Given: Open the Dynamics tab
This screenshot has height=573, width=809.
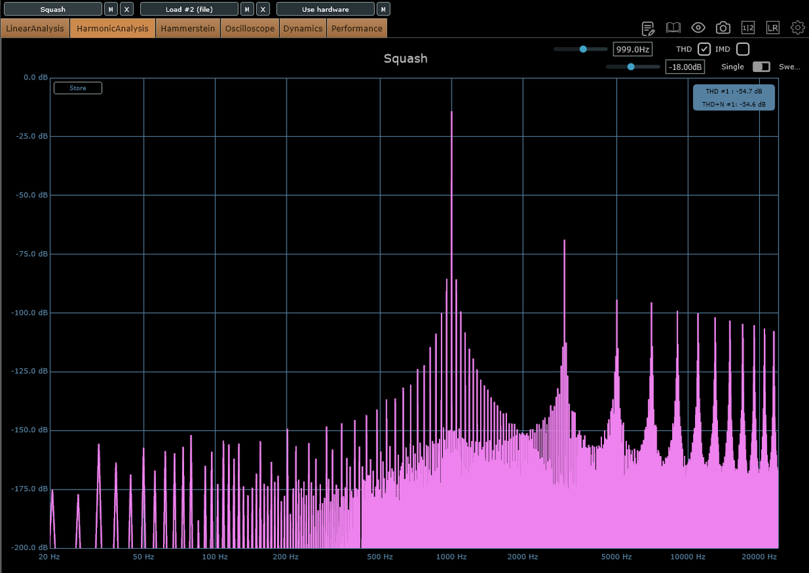Looking at the screenshot, I should pos(303,28).
